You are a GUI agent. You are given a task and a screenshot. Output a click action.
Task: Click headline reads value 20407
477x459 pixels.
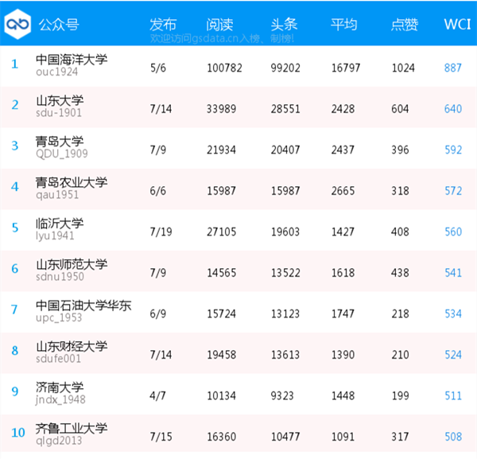click(285, 150)
